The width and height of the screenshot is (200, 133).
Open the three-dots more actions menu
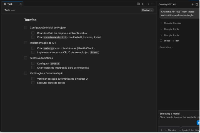click(152, 4)
